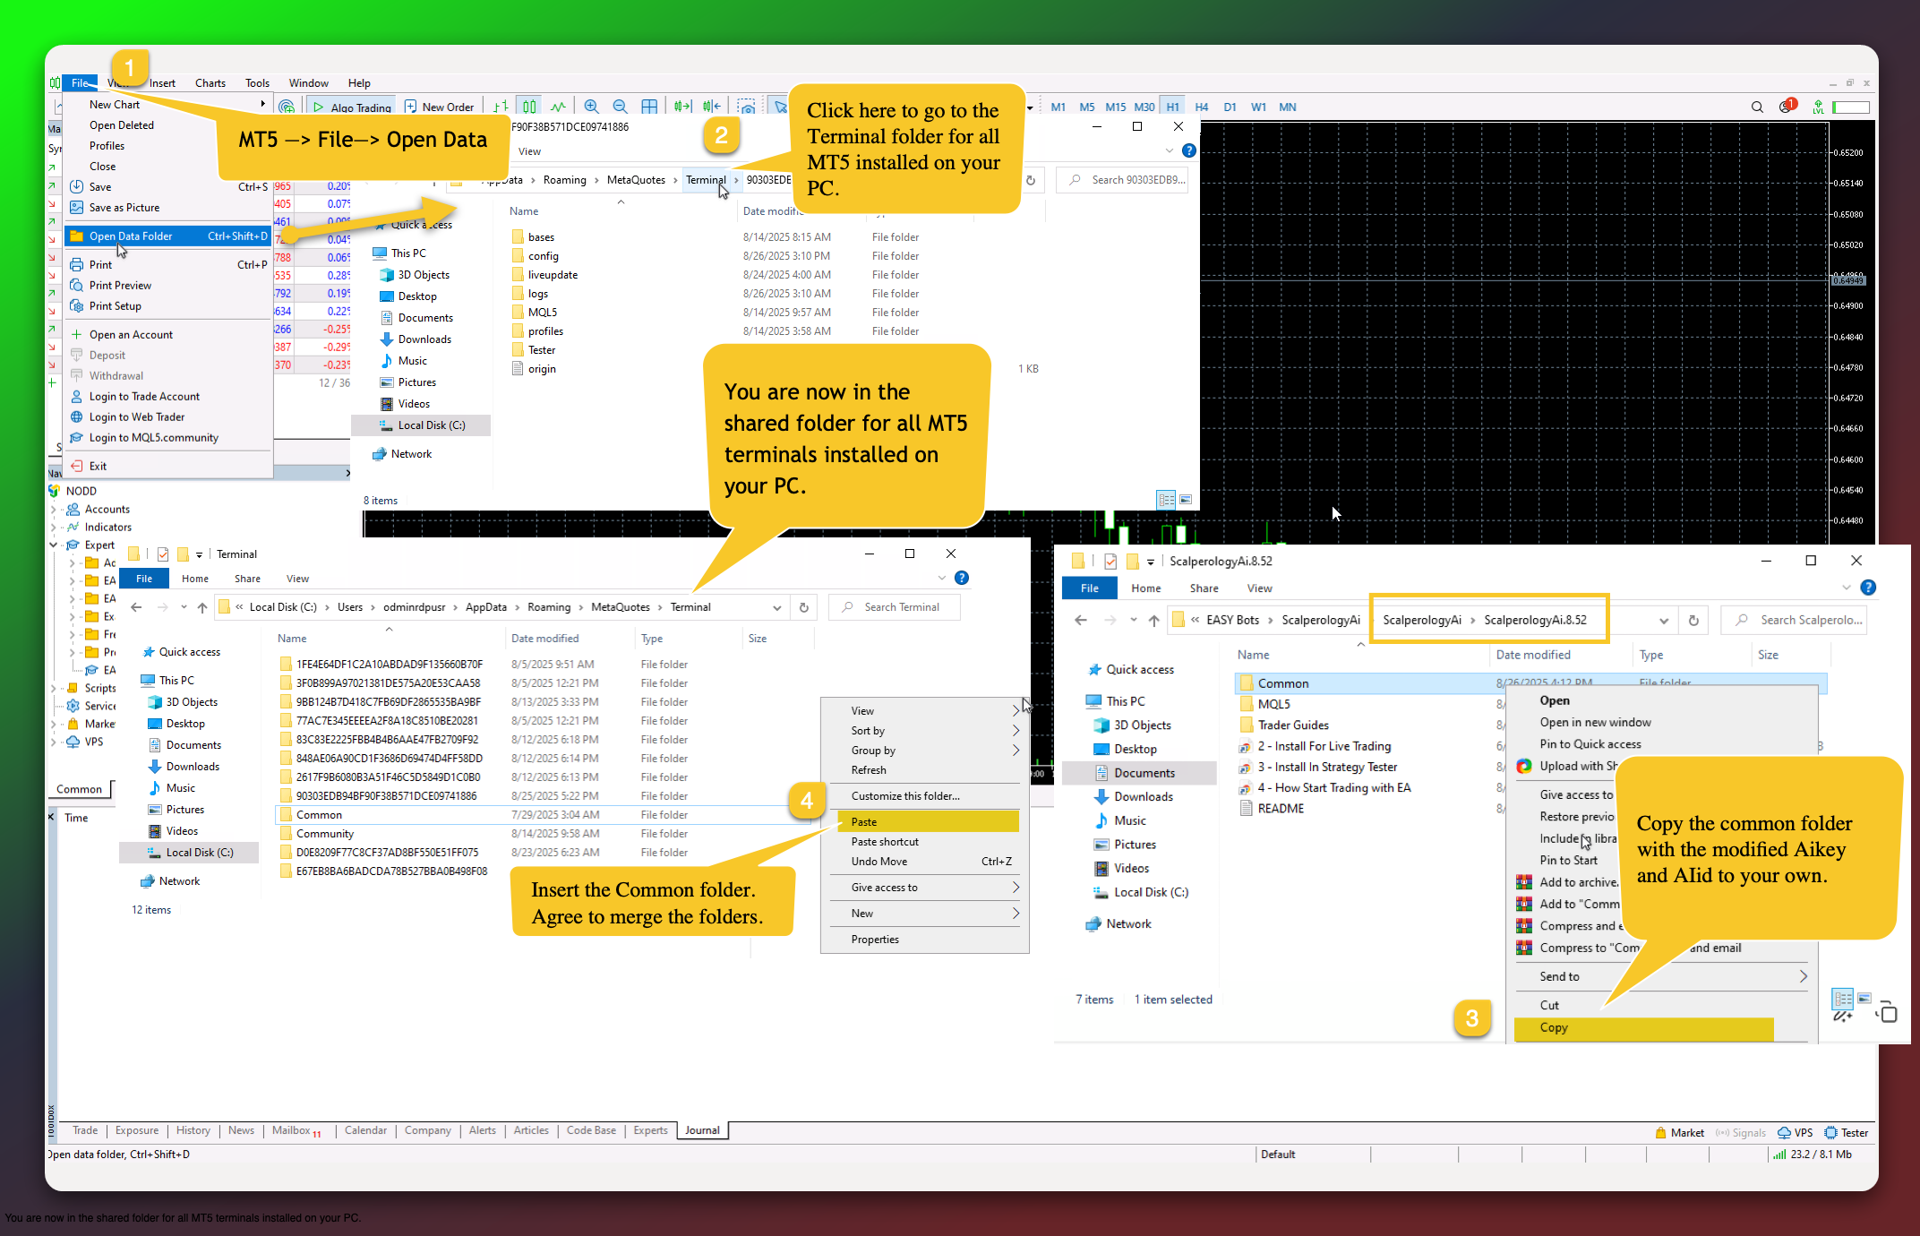This screenshot has height=1236, width=1920.
Task: Click the Zoom In chart icon
Action: 591,107
